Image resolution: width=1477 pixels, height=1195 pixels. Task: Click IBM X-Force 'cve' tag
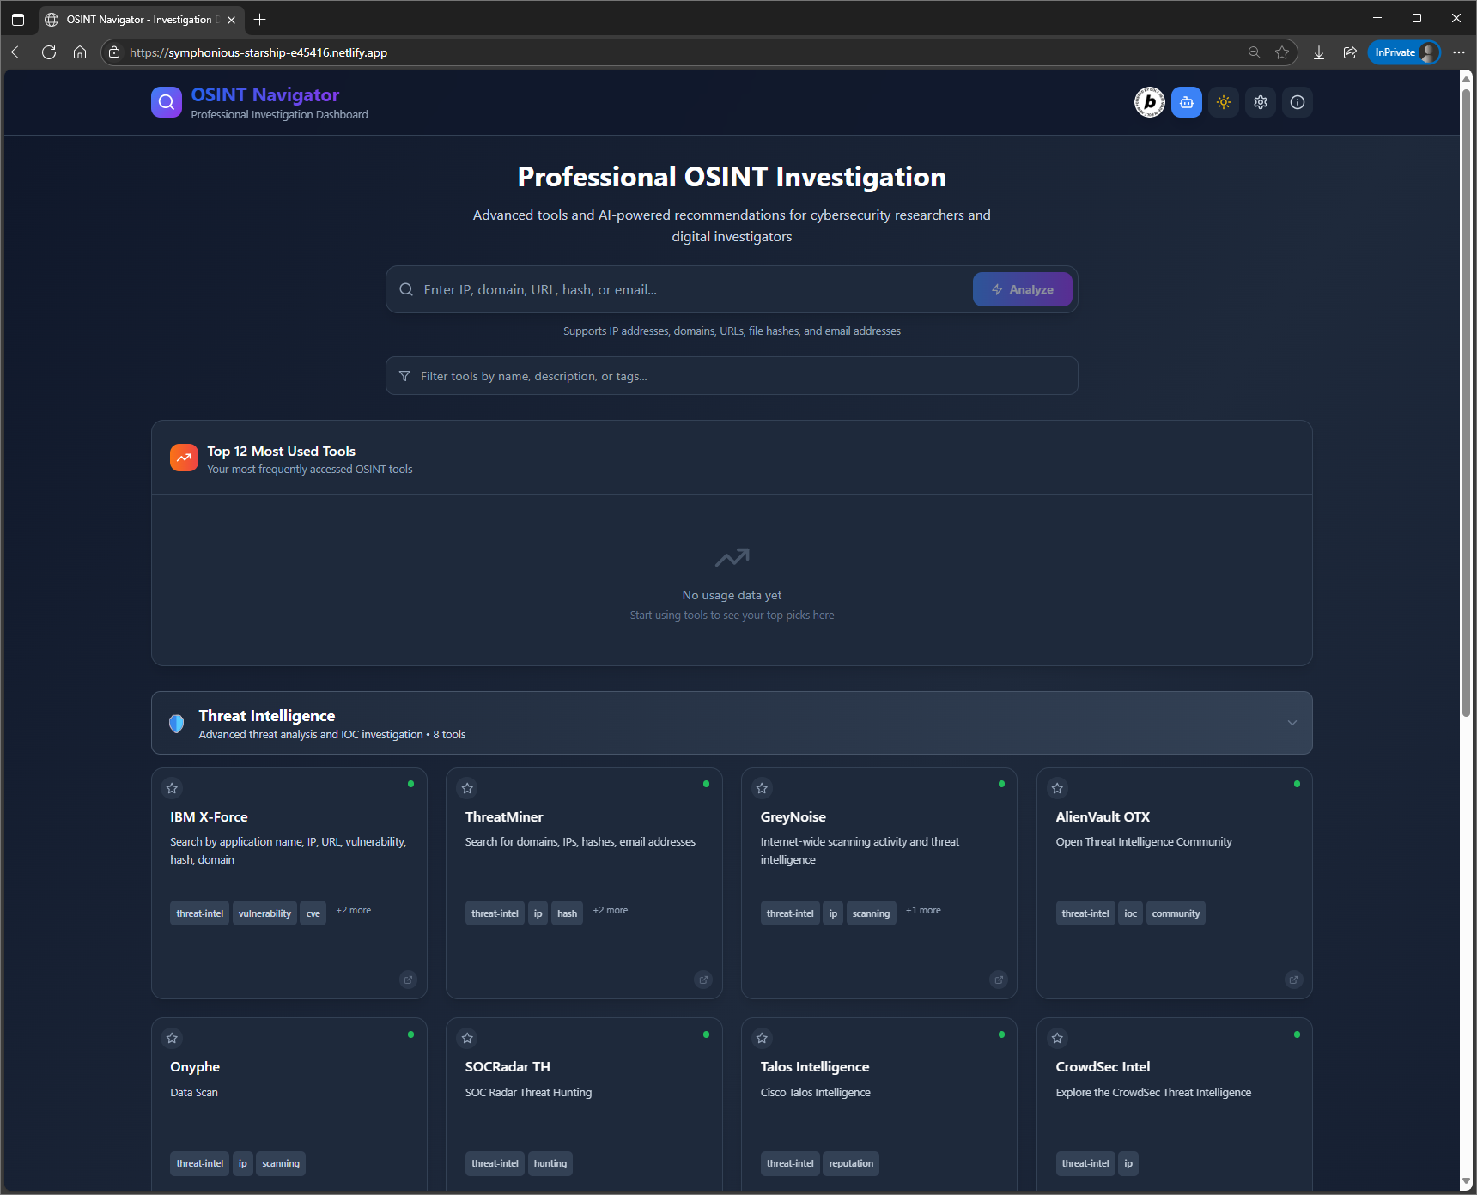pos(313,913)
